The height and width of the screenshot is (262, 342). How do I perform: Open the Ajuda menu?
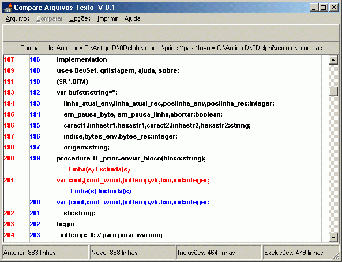(x=132, y=19)
